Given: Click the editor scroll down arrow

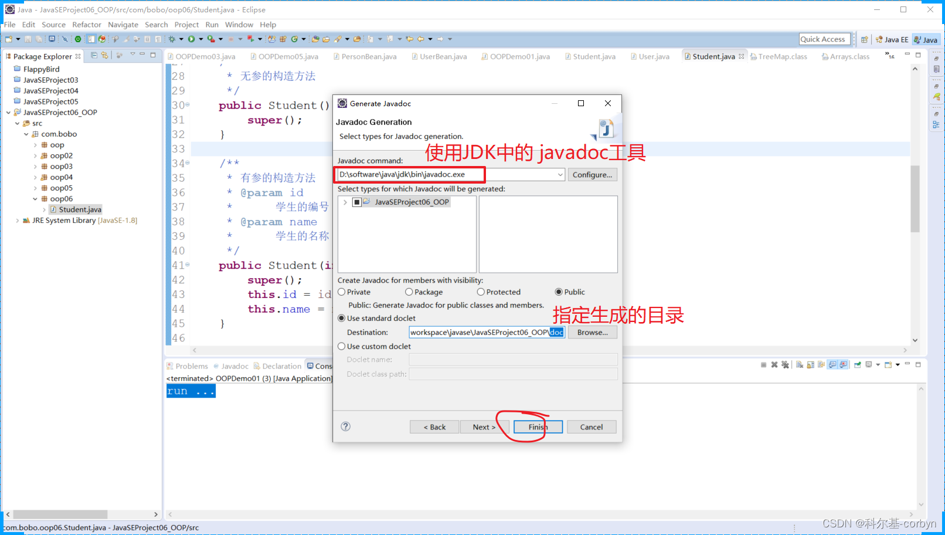Looking at the screenshot, I should 915,340.
